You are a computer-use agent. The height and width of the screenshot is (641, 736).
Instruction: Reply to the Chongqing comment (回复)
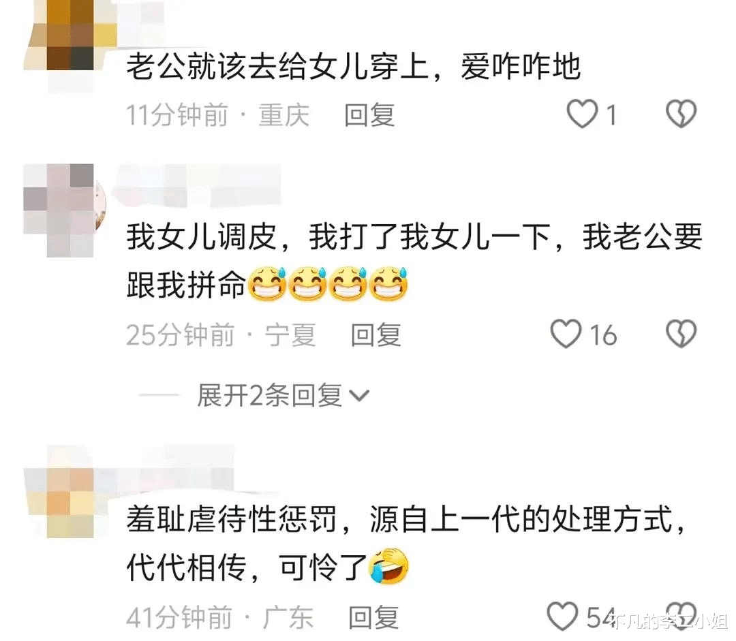(x=369, y=115)
